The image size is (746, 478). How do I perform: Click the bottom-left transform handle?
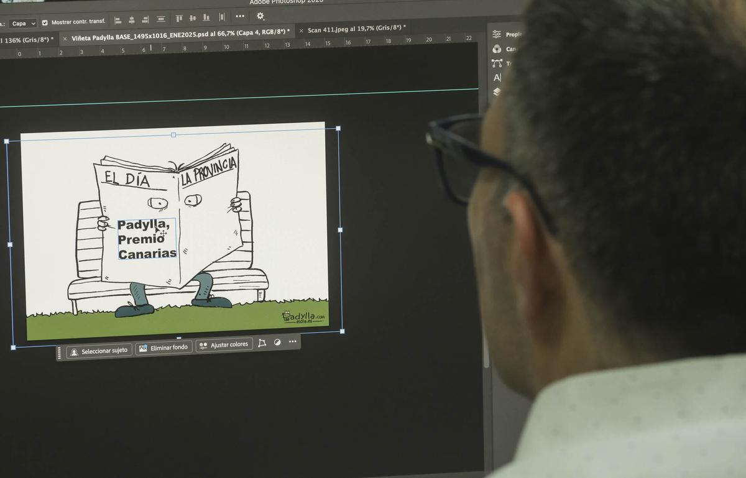click(12, 346)
